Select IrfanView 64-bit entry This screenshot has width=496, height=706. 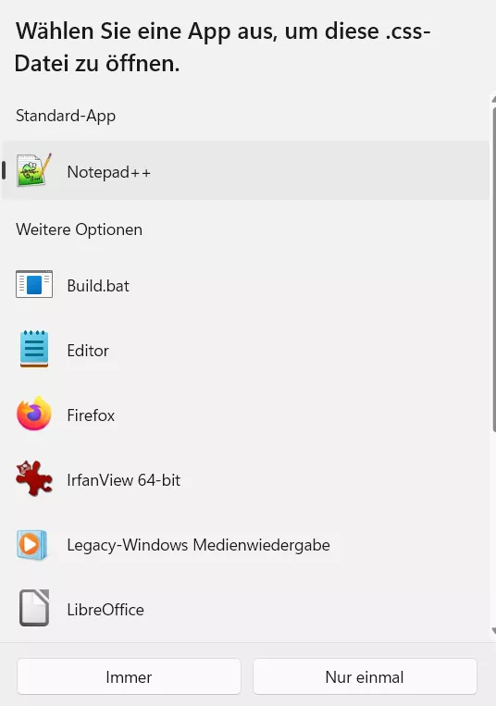245,480
